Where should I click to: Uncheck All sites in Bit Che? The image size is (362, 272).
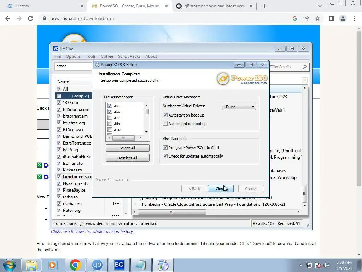(x=59, y=89)
